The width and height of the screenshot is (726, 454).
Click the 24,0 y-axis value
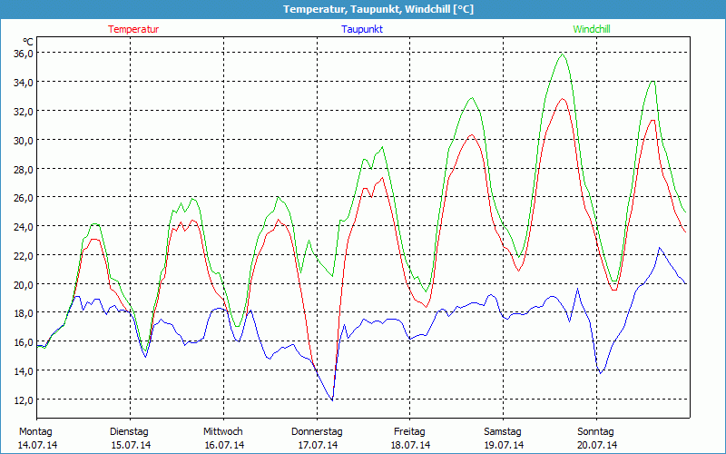tap(25, 226)
